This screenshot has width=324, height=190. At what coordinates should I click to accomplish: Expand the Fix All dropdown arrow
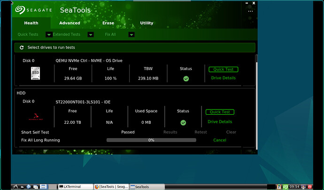131,34
